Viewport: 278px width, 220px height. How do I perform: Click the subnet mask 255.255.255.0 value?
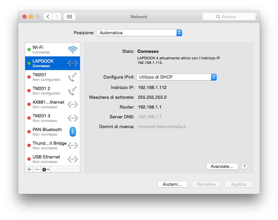[152, 97]
